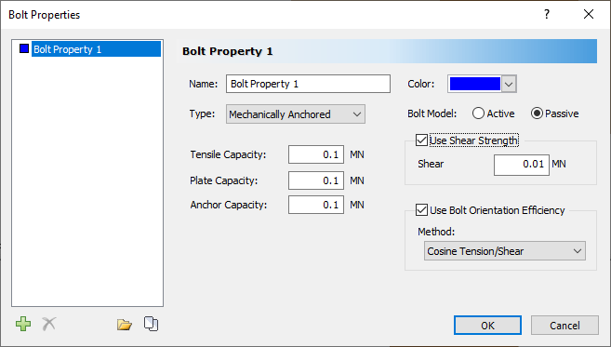Copy bolt property with duplicate pages icon
611x347 pixels.
click(x=152, y=324)
